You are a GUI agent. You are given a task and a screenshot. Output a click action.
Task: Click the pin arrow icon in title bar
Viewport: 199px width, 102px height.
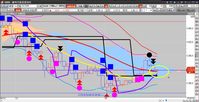(x=175, y=2)
